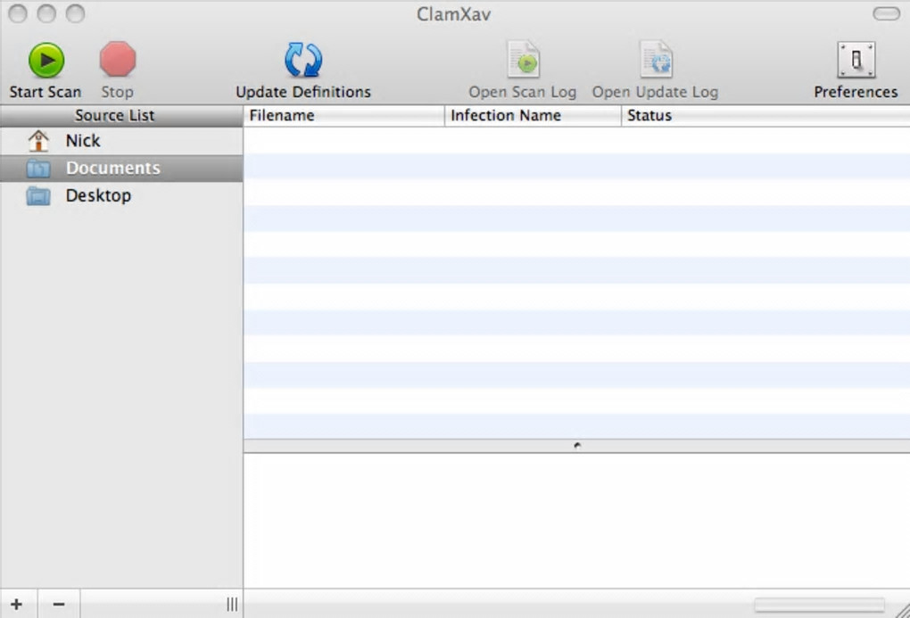
Task: Click the split pane divider dot
Action: click(x=577, y=446)
